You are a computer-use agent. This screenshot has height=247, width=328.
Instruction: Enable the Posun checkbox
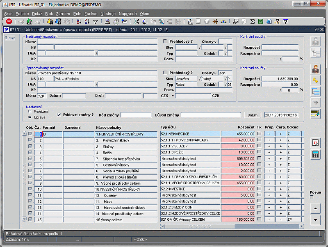(x=312, y=197)
